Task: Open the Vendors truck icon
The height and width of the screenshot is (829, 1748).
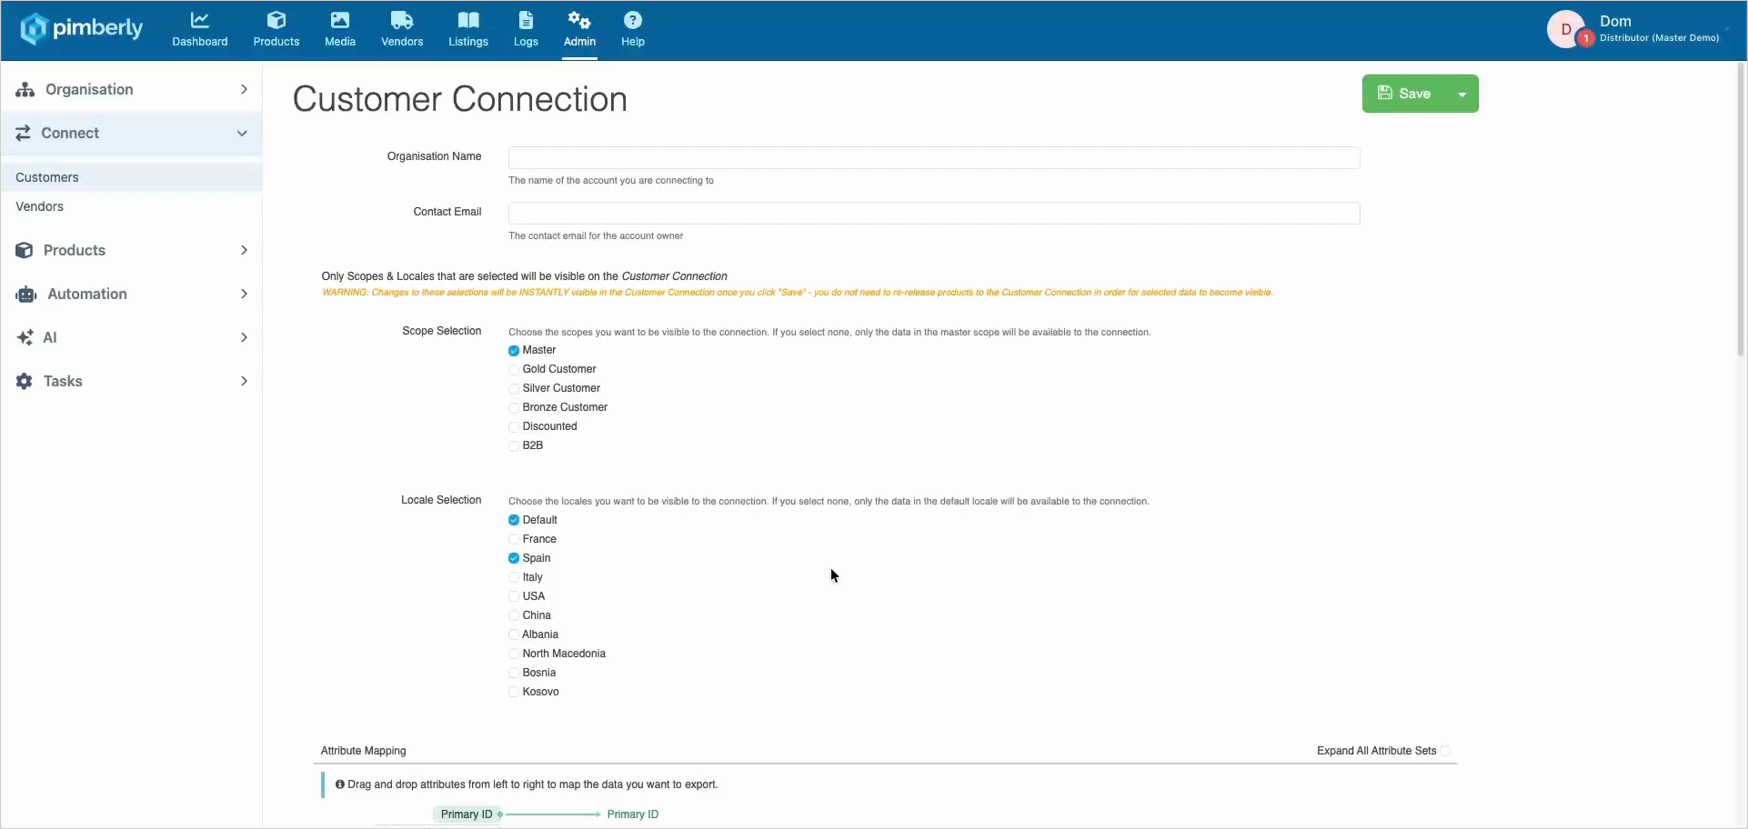Action: (402, 20)
